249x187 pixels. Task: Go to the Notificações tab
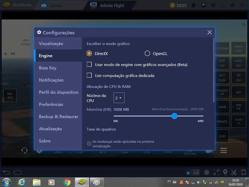[58, 80]
